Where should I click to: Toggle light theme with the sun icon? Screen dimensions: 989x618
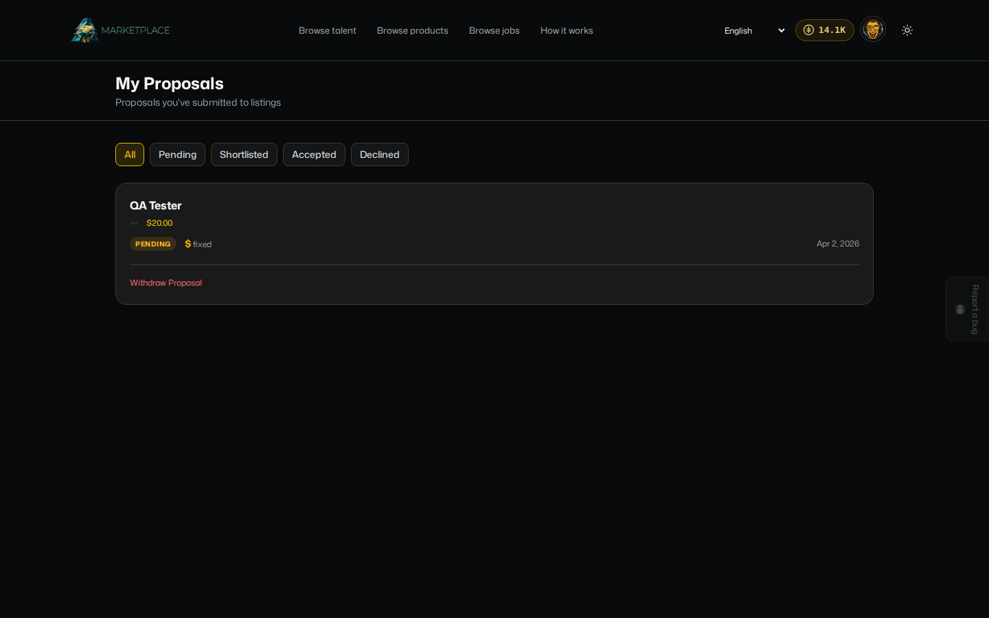907,30
